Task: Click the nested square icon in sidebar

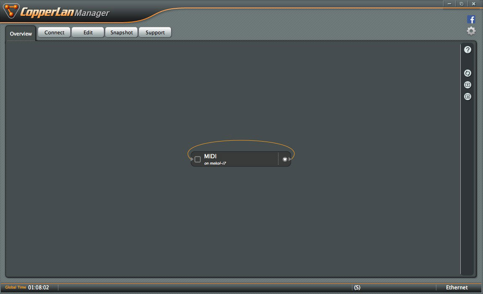Action: pos(467,97)
